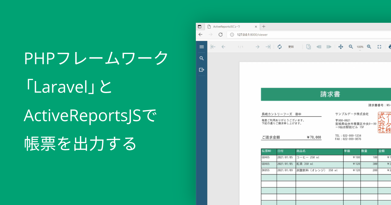Click the browser forward arrow
Image resolution: width=391 pixels, height=205 pixels.
[x=210, y=34]
